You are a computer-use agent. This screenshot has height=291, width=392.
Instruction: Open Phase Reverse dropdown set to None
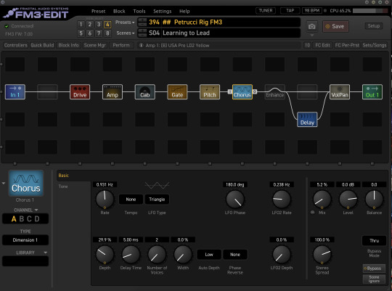click(235, 255)
